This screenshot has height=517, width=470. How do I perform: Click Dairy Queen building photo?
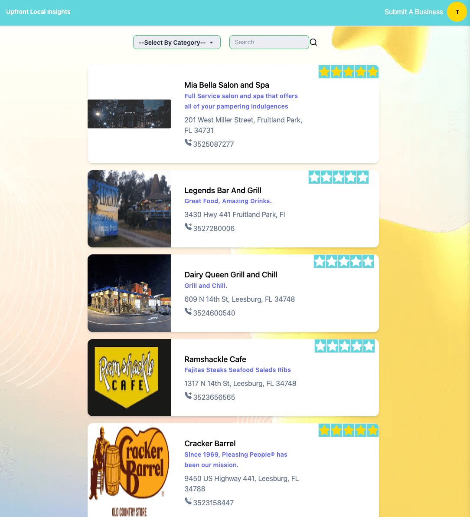129,293
